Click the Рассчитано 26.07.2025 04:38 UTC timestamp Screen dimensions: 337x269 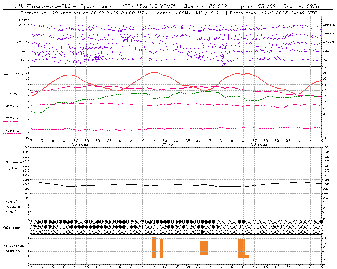point(273,13)
